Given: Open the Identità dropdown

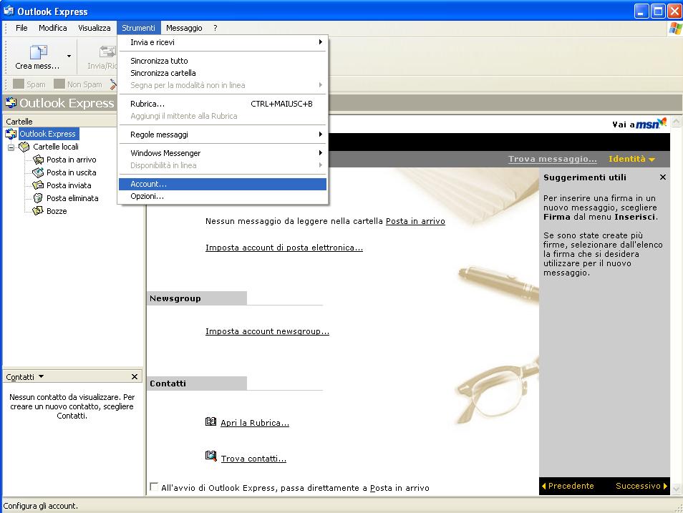Looking at the screenshot, I should pyautogui.click(x=631, y=159).
